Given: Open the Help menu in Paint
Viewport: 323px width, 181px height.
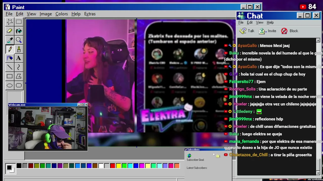Looking at the screenshot, I should [x=76, y=14].
